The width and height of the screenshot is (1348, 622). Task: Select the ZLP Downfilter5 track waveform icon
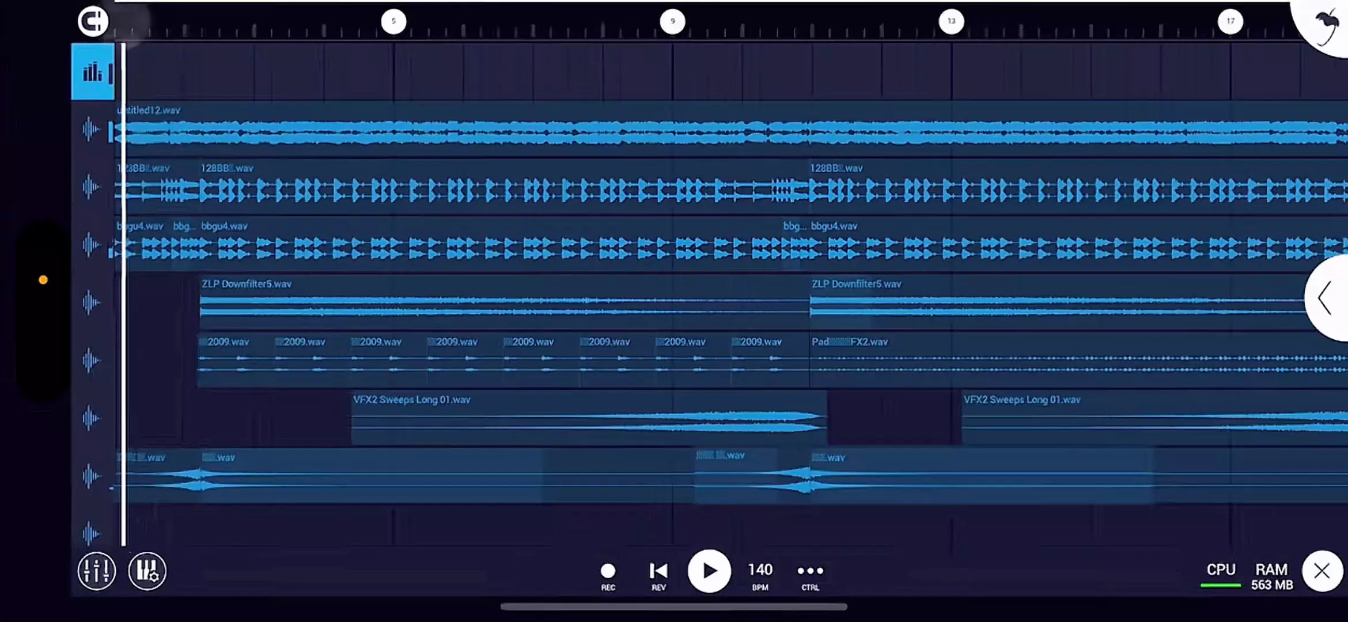[x=91, y=302]
